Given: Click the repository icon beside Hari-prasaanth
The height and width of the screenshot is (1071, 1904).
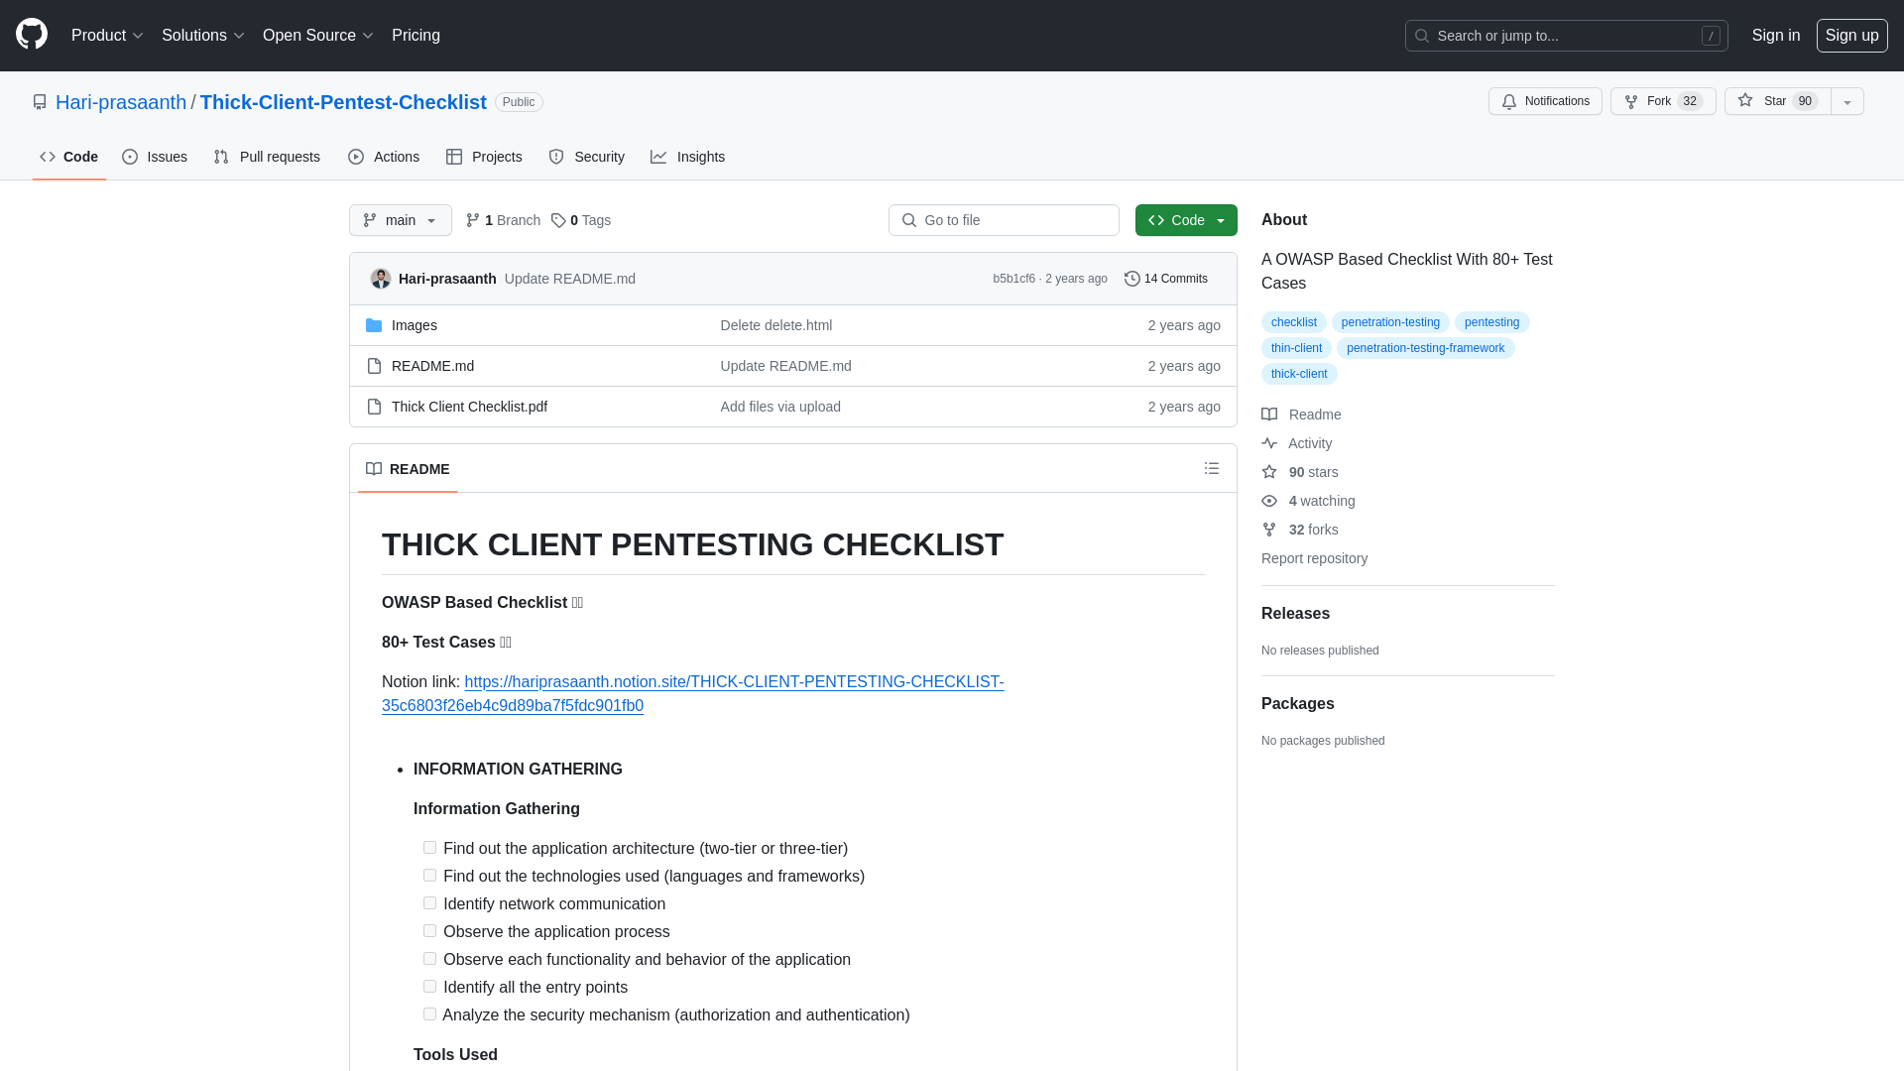Looking at the screenshot, I should (40, 102).
